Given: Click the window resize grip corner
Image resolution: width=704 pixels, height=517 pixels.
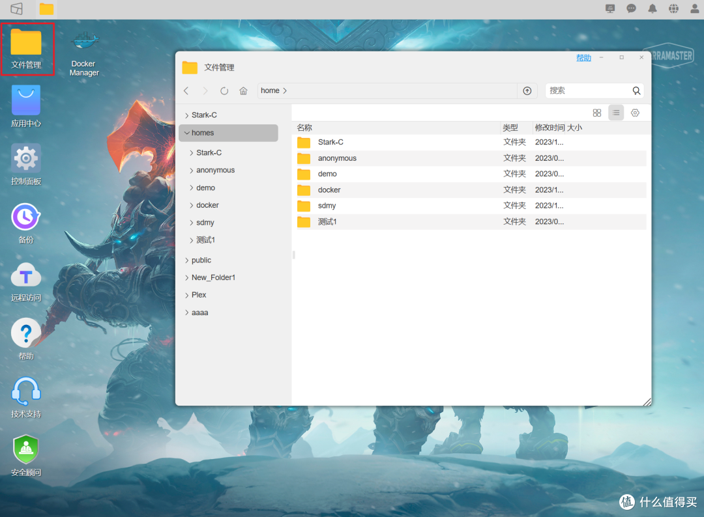Looking at the screenshot, I should pyautogui.click(x=647, y=402).
